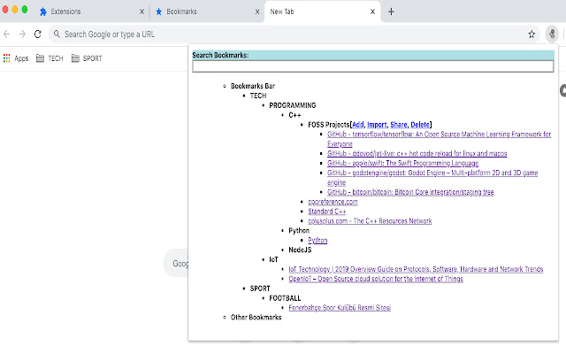The image size is (566, 354).
Task: Close the New Tab tab
Action: (x=372, y=12)
